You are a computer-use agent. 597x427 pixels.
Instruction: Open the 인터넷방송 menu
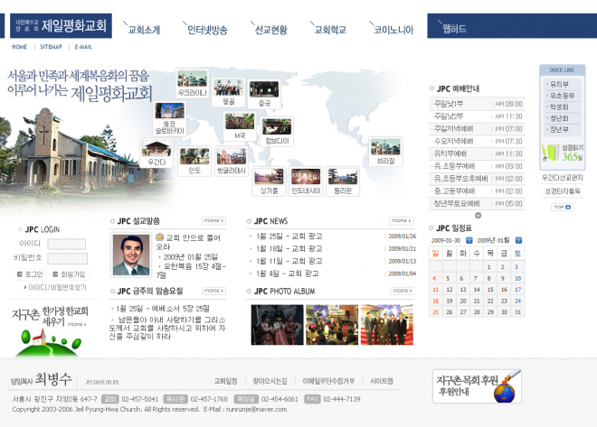(x=207, y=30)
